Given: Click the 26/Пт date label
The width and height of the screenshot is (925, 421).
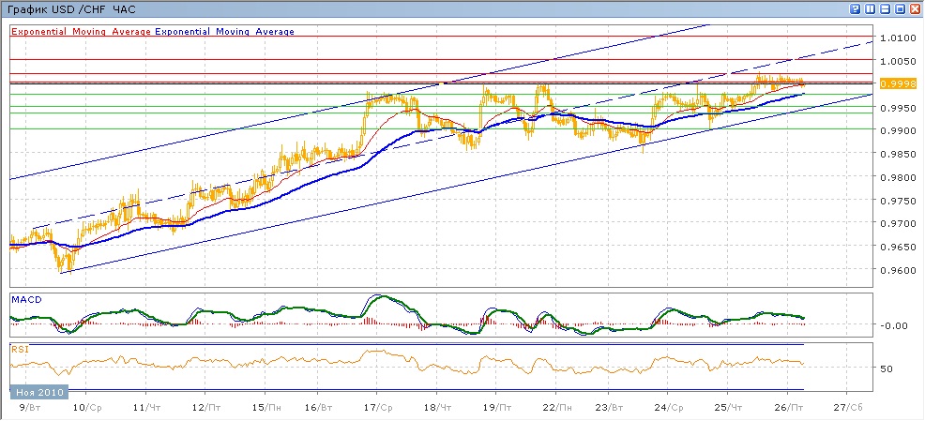Looking at the screenshot, I should point(790,408).
